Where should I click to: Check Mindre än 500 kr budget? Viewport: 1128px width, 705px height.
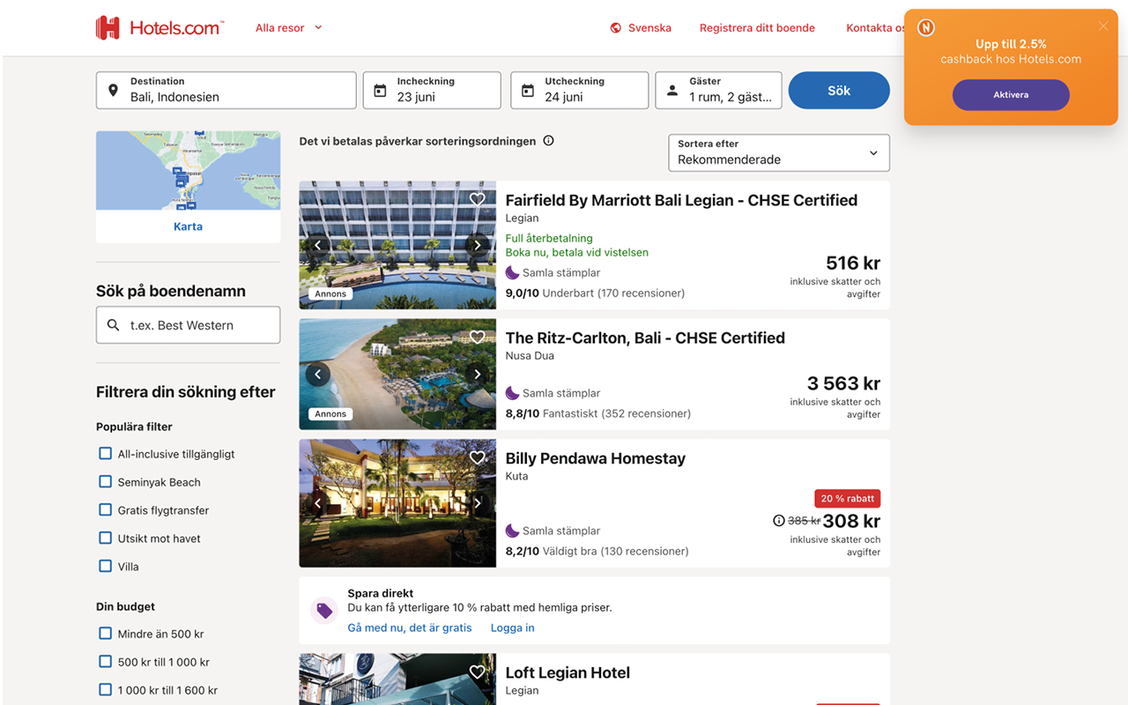105,634
